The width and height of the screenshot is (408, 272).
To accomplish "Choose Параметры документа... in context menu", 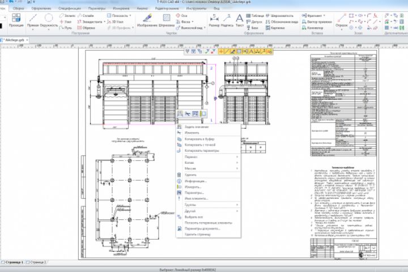I will point(208,229).
